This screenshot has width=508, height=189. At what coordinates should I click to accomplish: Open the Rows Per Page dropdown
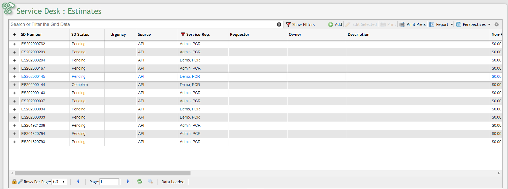59,182
